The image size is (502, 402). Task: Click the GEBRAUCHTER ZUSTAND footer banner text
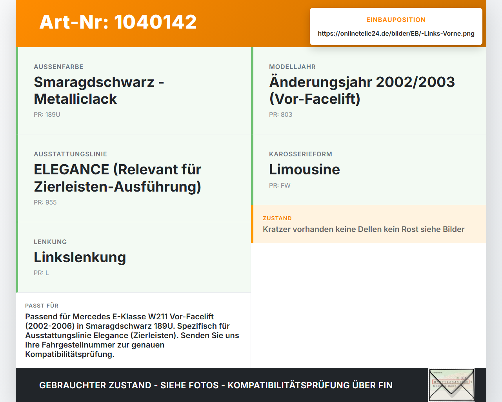pos(216,385)
